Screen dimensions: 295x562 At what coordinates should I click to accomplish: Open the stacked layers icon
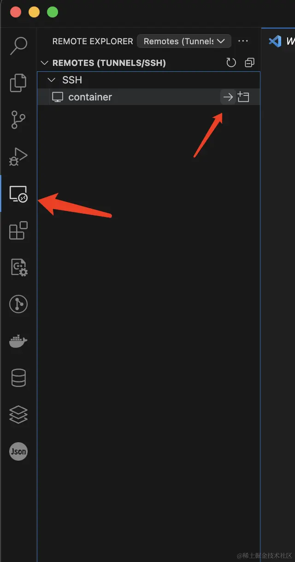click(18, 415)
